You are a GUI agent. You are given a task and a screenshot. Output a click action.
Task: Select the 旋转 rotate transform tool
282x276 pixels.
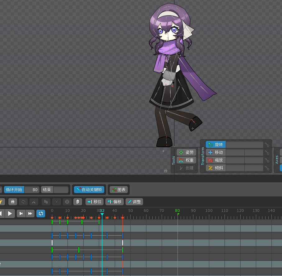click(216, 145)
